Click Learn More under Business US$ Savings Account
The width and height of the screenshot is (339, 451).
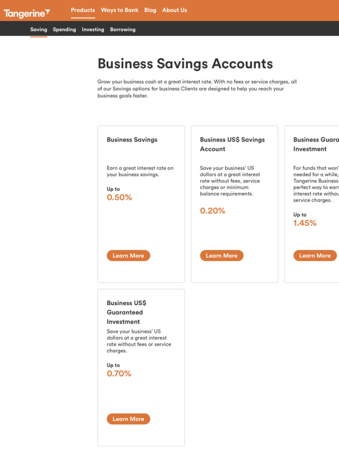(222, 255)
